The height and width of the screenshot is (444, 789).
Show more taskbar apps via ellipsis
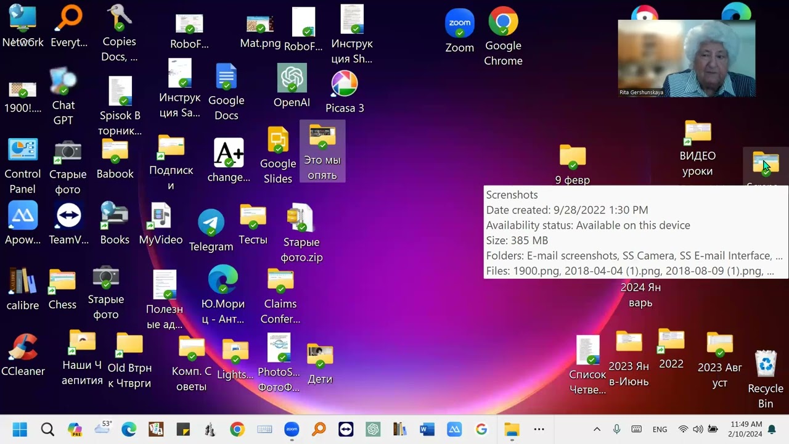pyautogui.click(x=539, y=429)
